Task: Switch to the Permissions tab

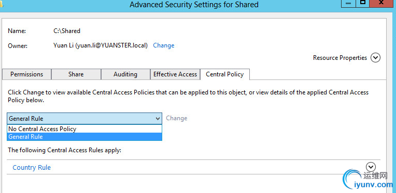Action: [x=26, y=74]
